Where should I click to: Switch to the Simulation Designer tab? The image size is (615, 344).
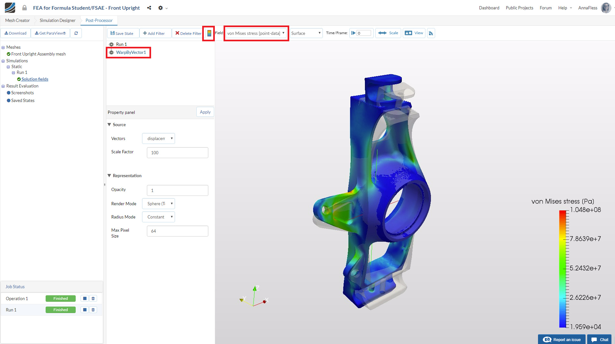[58, 20]
